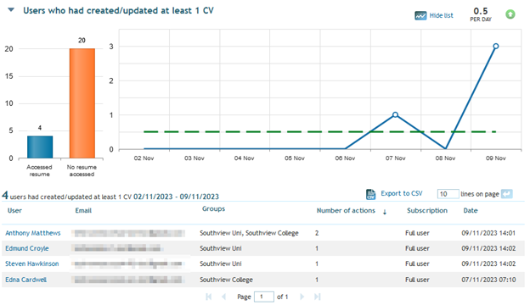Go to the previous page arrow
This screenshot has height=305, width=530.
click(223, 297)
